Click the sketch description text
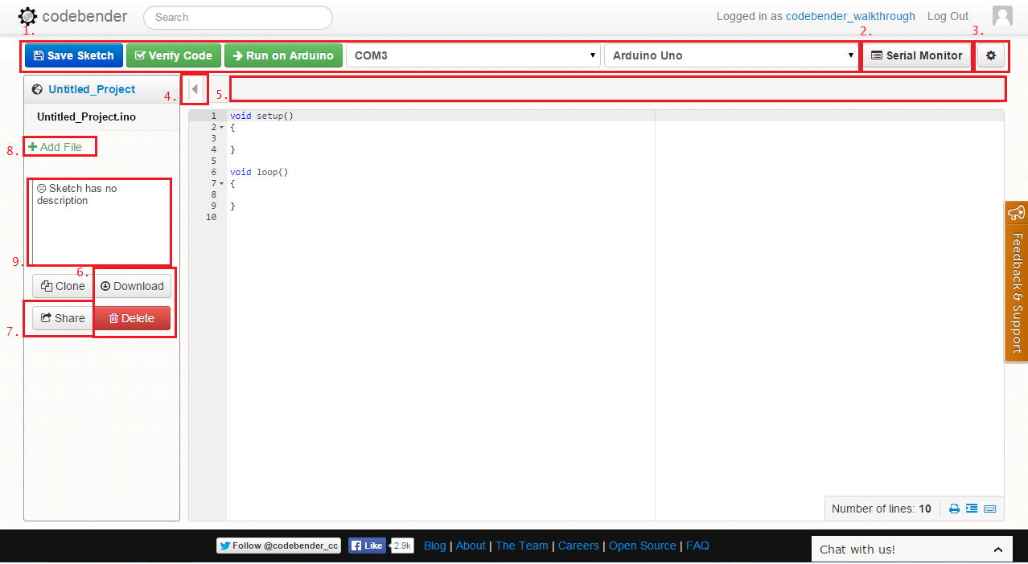1028x564 pixels. point(77,194)
